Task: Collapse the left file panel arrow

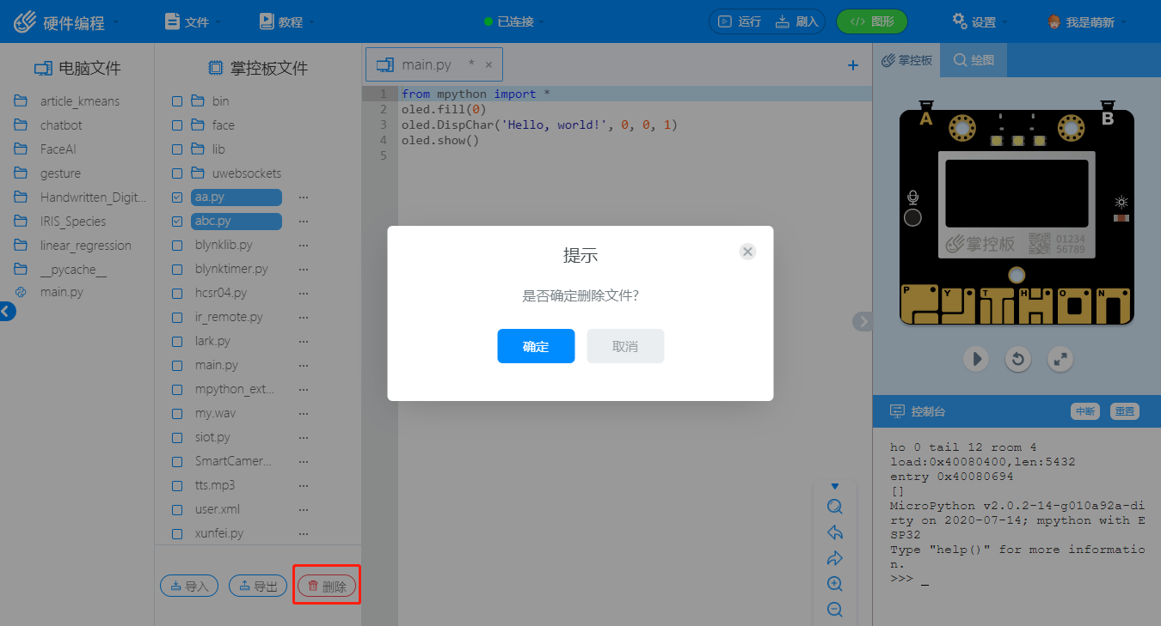Action: [x=7, y=313]
